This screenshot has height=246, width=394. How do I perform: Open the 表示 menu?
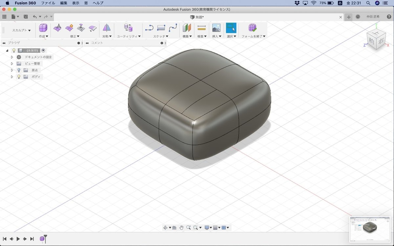click(x=76, y=3)
